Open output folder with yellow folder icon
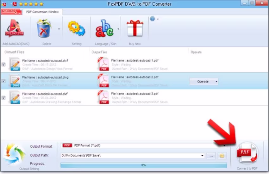The image size is (269, 174). click(222, 156)
